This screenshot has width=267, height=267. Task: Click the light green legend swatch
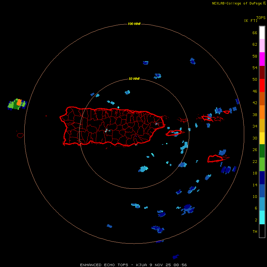pos(262,164)
